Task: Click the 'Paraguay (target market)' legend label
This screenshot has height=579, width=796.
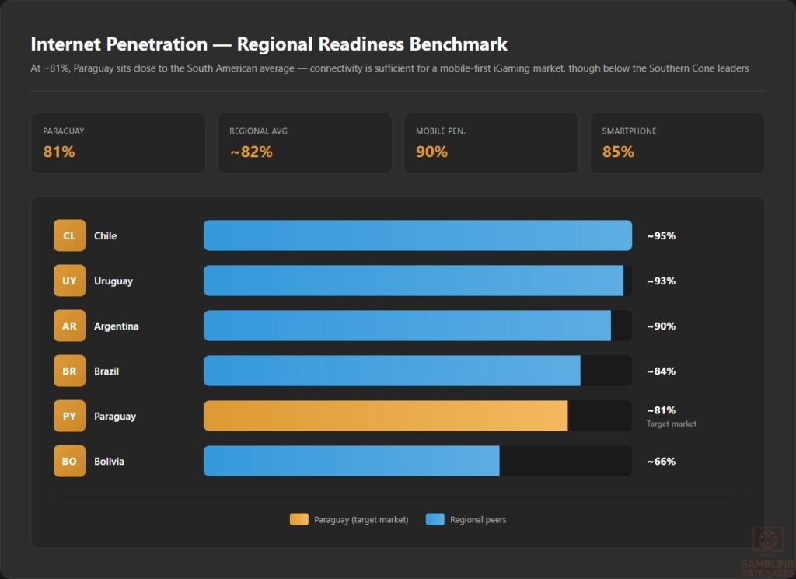Action: click(361, 520)
